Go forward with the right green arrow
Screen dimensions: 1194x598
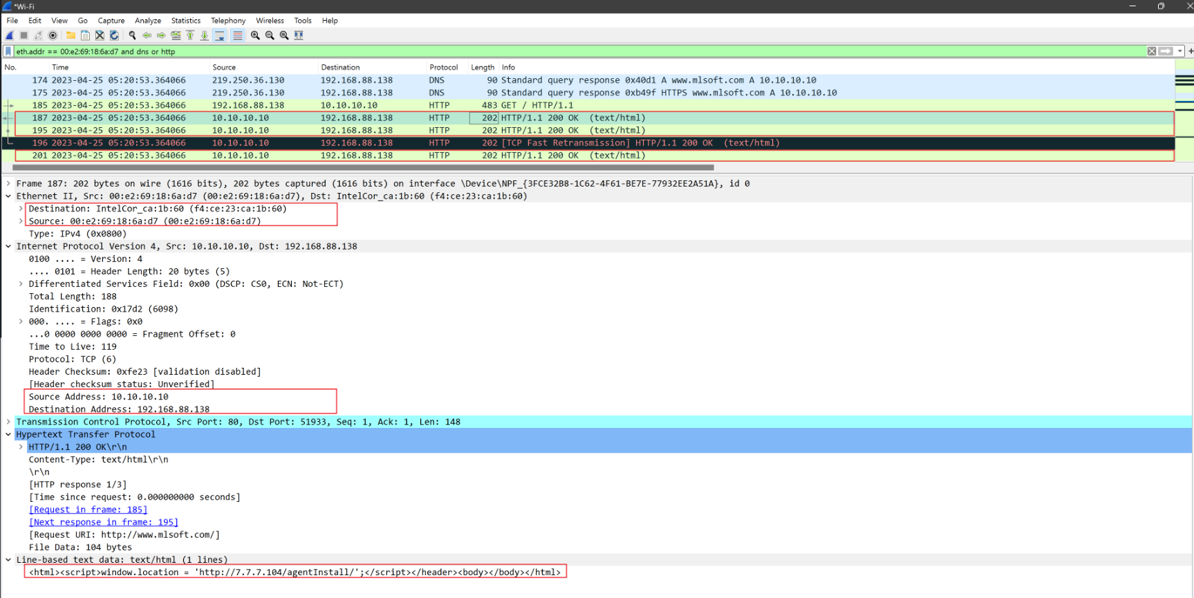(x=161, y=35)
